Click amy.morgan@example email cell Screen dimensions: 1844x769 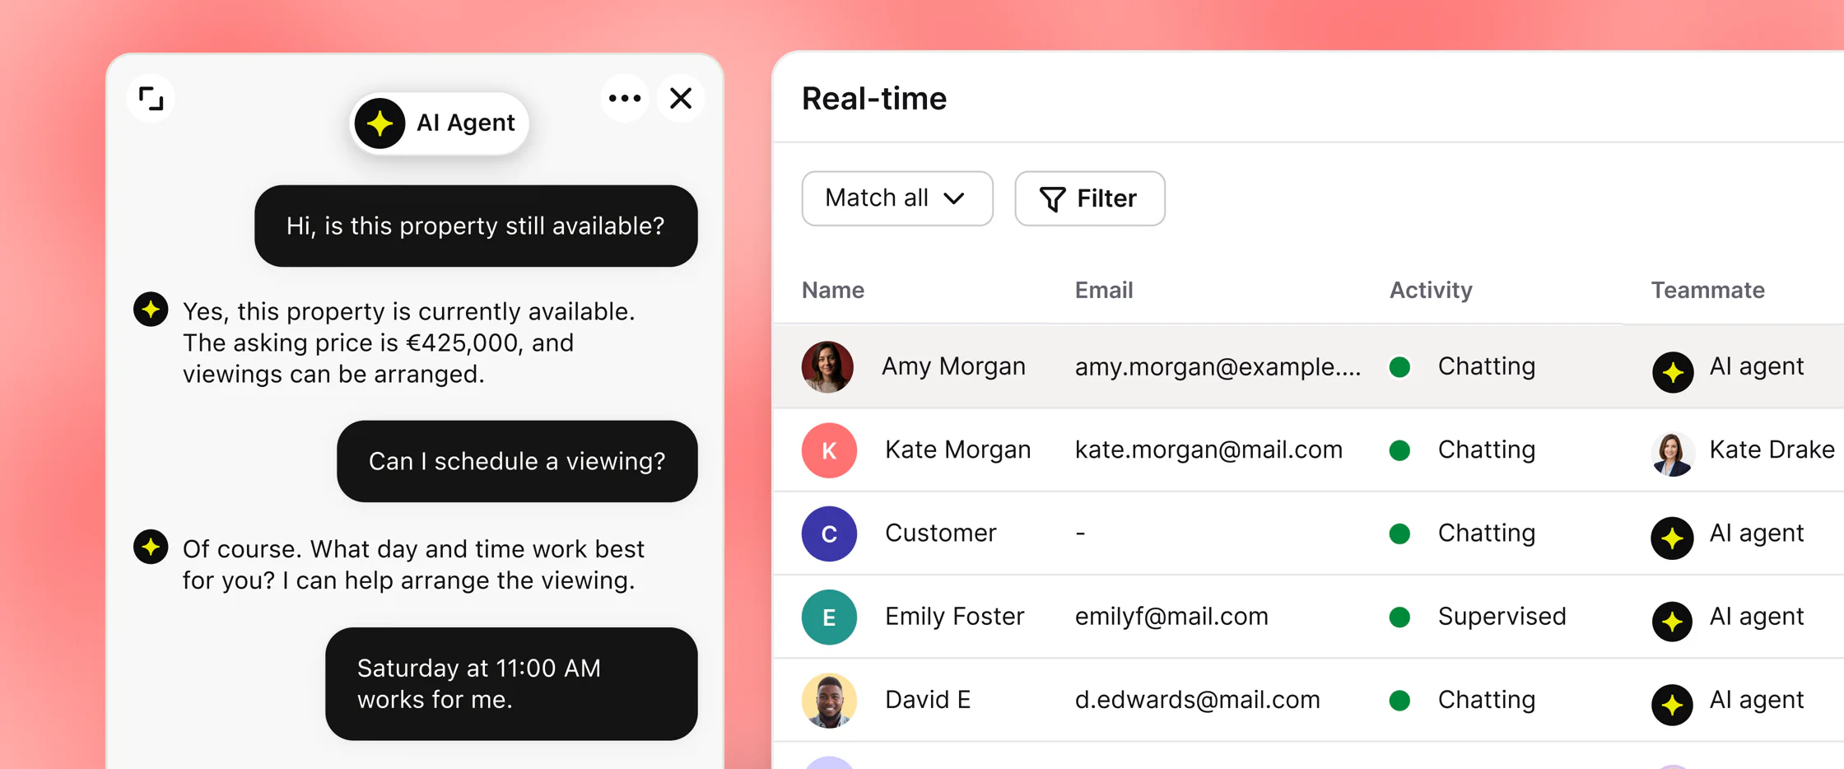pos(1218,367)
